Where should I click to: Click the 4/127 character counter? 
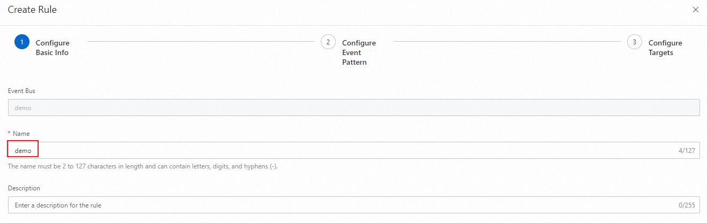(687, 151)
